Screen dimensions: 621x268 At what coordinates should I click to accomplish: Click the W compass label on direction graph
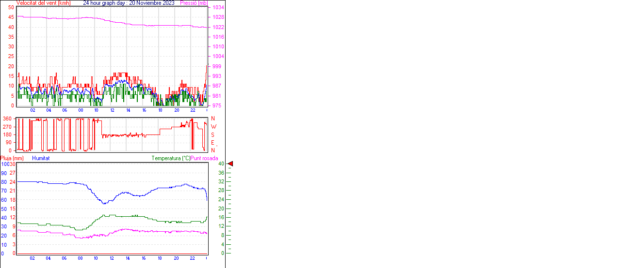(x=213, y=127)
